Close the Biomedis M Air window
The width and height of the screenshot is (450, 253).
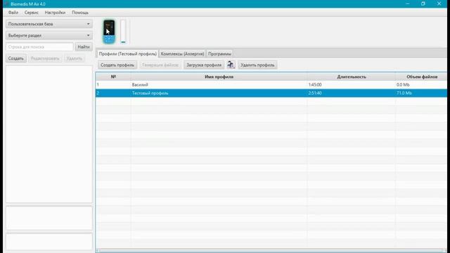[439, 4]
